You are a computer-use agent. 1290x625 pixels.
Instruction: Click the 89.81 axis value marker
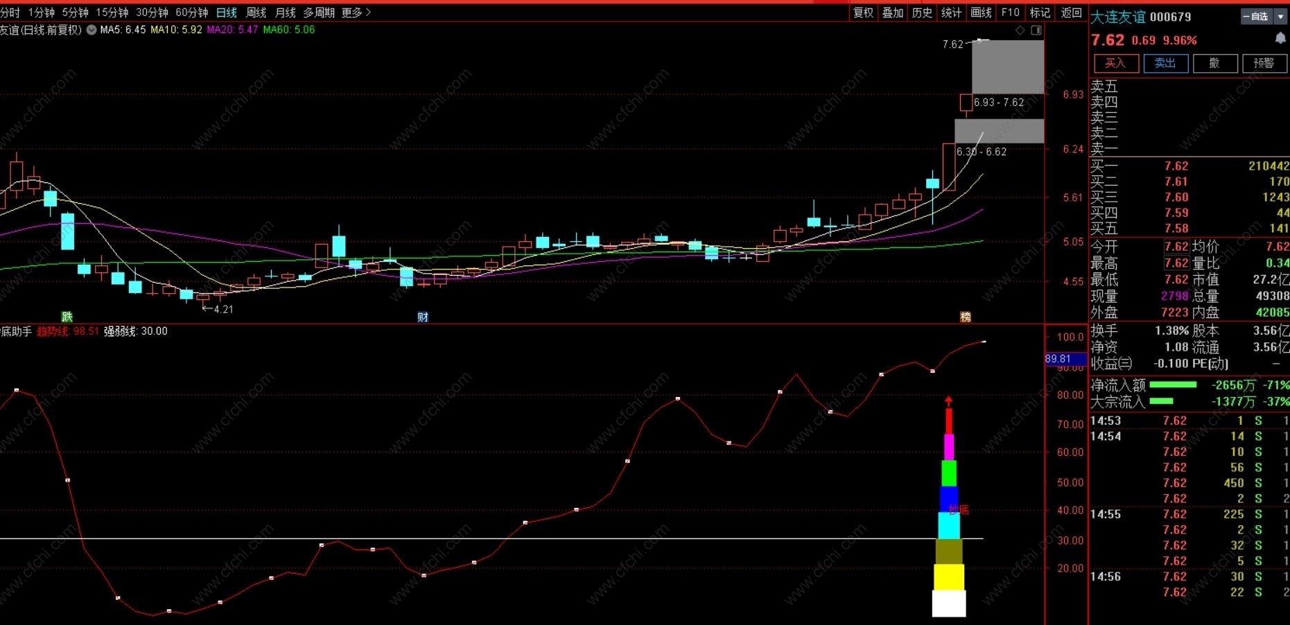[x=1065, y=359]
